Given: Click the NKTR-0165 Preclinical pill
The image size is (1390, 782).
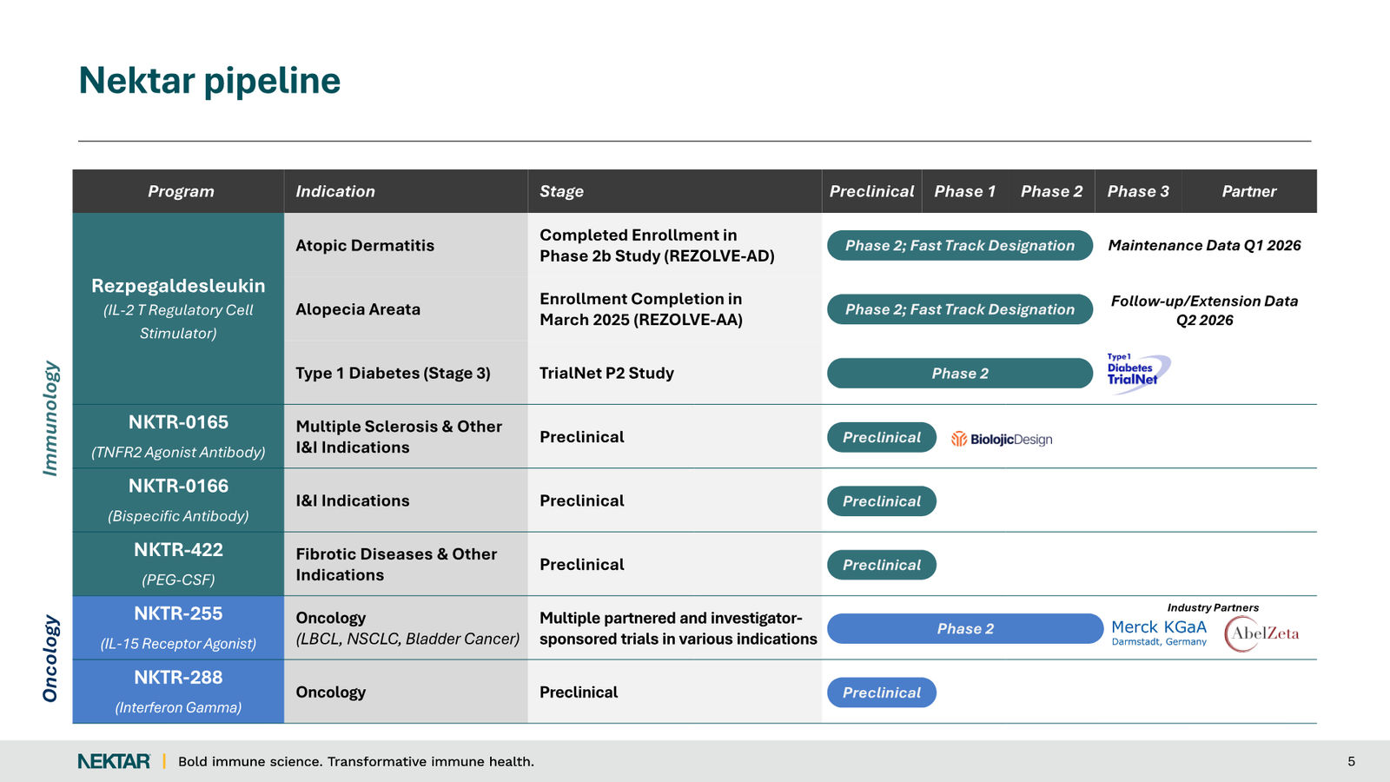Looking at the screenshot, I should pos(882,437).
